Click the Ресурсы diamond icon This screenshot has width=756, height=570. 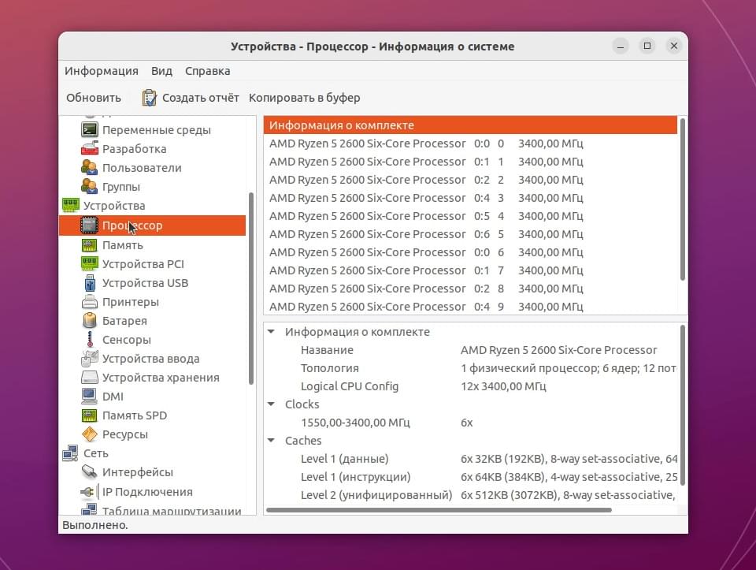(x=90, y=434)
